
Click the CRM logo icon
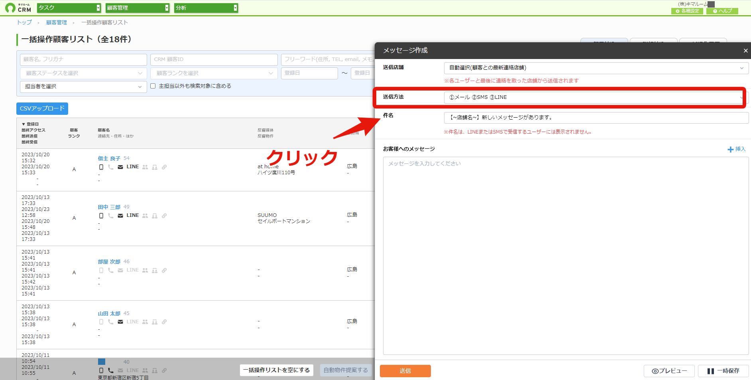[18, 8]
